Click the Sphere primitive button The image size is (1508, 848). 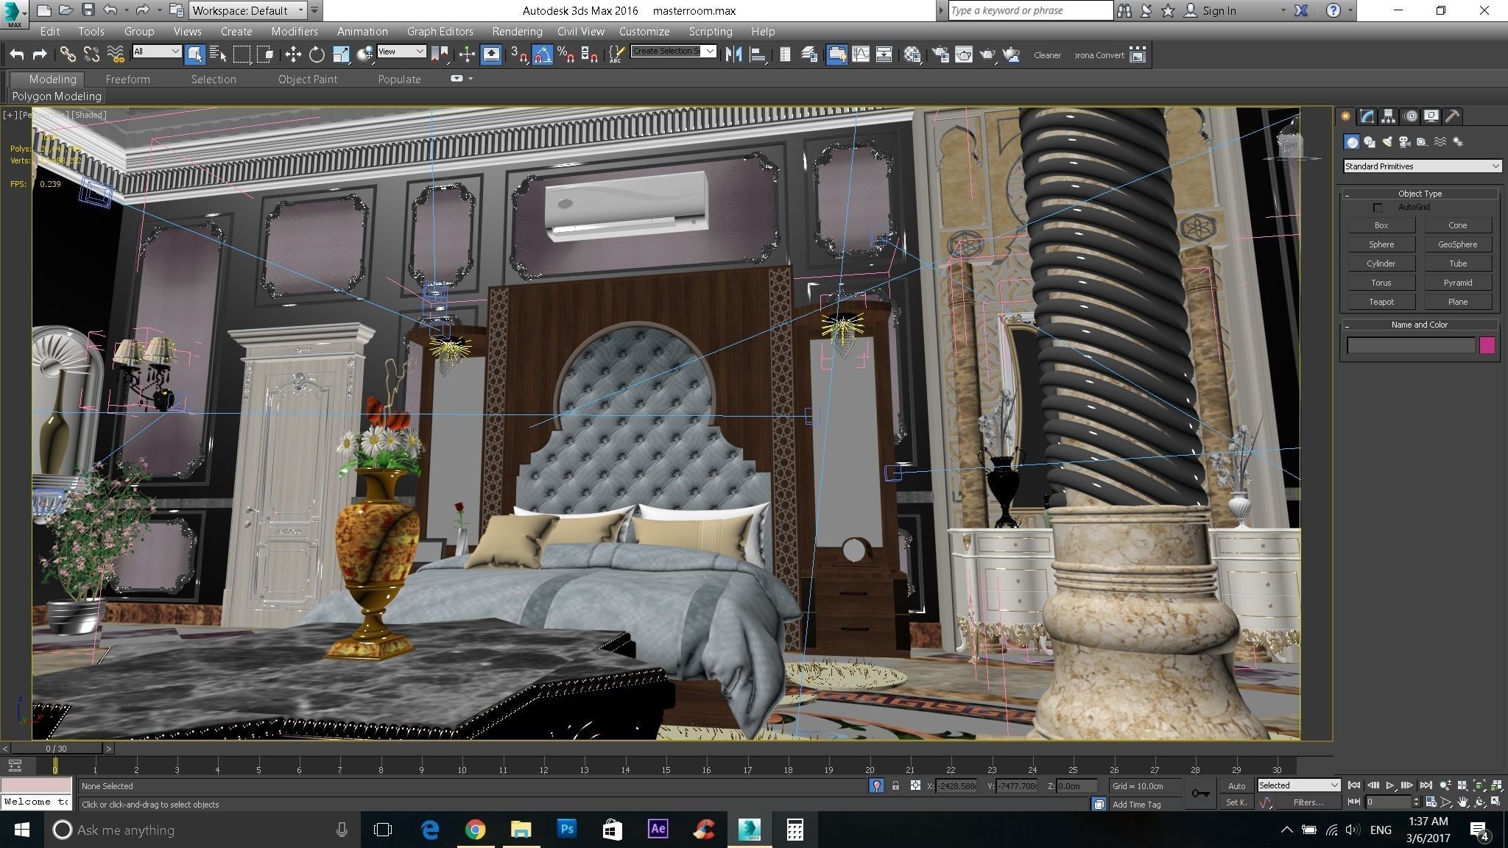[1381, 244]
